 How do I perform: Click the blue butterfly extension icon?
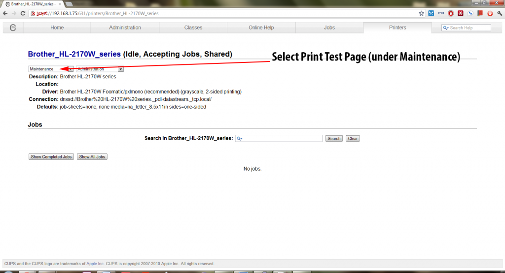click(431, 13)
